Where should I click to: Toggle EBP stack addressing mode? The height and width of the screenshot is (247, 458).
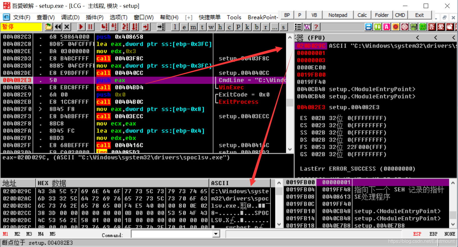(434, 234)
